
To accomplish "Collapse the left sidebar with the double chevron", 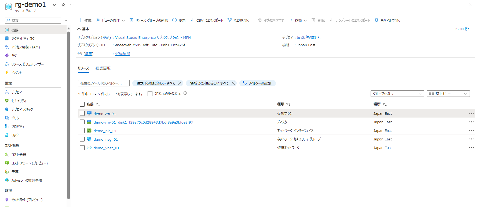I will tap(66, 20).
